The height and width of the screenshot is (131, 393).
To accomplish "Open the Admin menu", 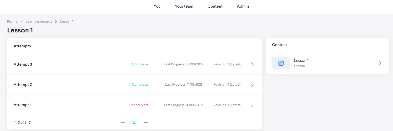I will 243,6.
